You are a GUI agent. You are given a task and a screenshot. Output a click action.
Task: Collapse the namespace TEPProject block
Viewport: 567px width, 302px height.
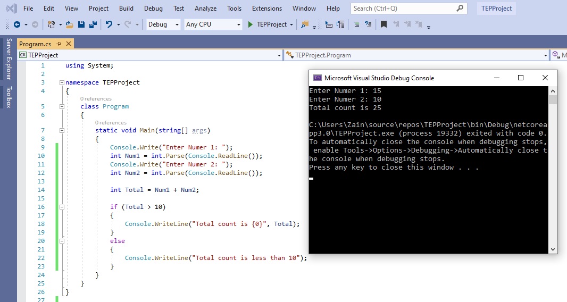[x=62, y=82]
